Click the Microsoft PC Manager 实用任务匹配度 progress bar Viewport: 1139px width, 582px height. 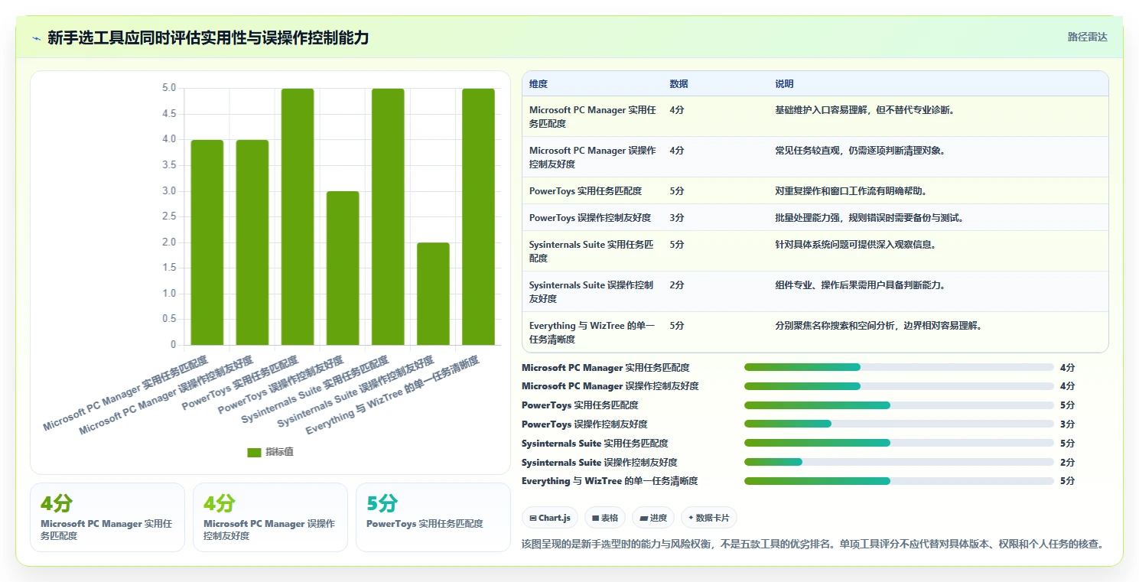899,368
